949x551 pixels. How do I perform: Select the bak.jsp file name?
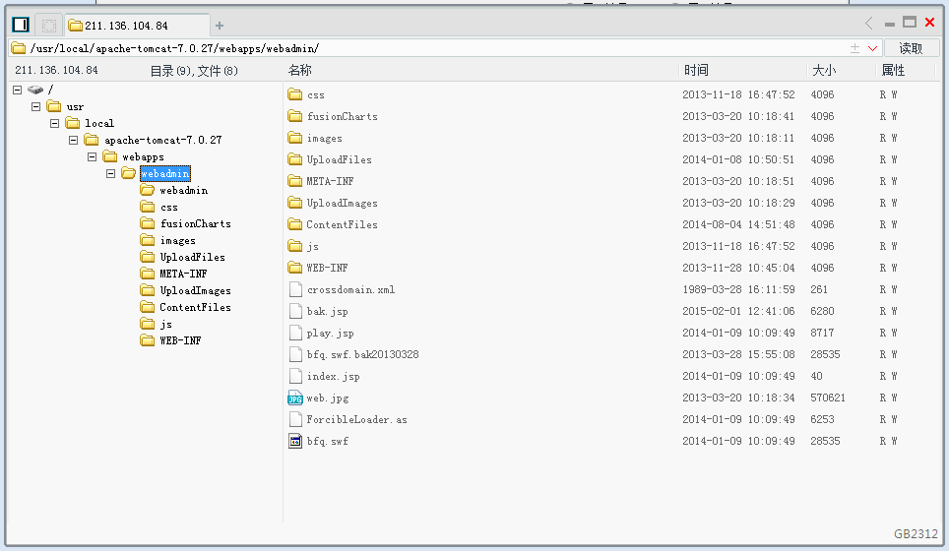pyautogui.click(x=327, y=311)
